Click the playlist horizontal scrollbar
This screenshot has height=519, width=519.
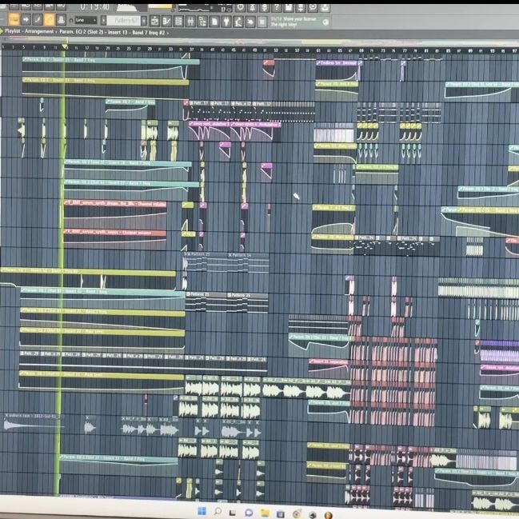click(x=259, y=42)
